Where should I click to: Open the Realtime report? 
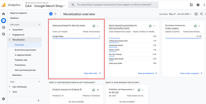coord(14,18)
